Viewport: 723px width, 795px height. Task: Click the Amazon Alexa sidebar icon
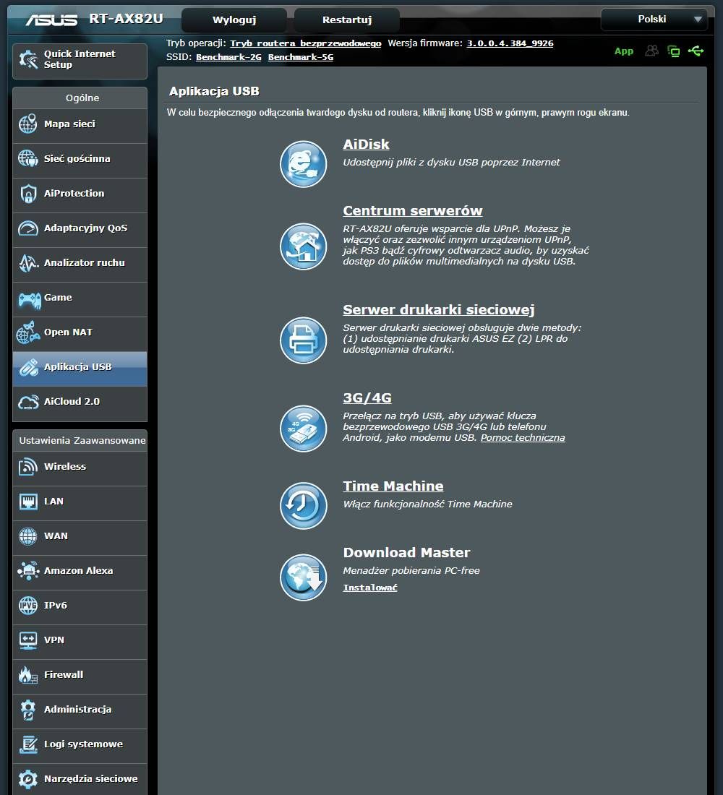click(x=28, y=570)
